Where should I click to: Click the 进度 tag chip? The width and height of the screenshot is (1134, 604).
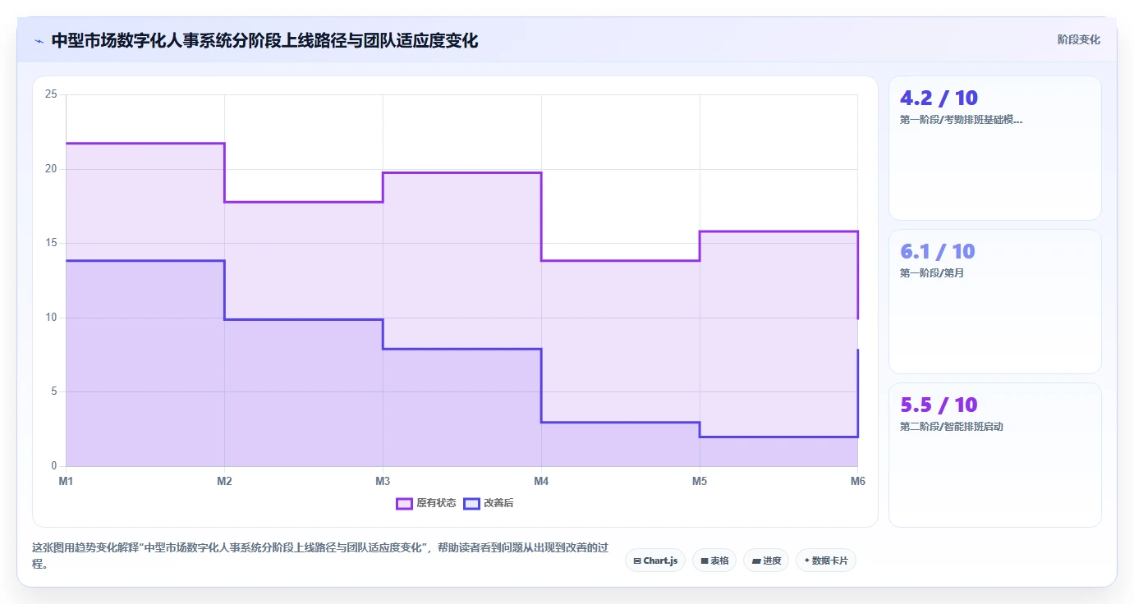coord(766,561)
